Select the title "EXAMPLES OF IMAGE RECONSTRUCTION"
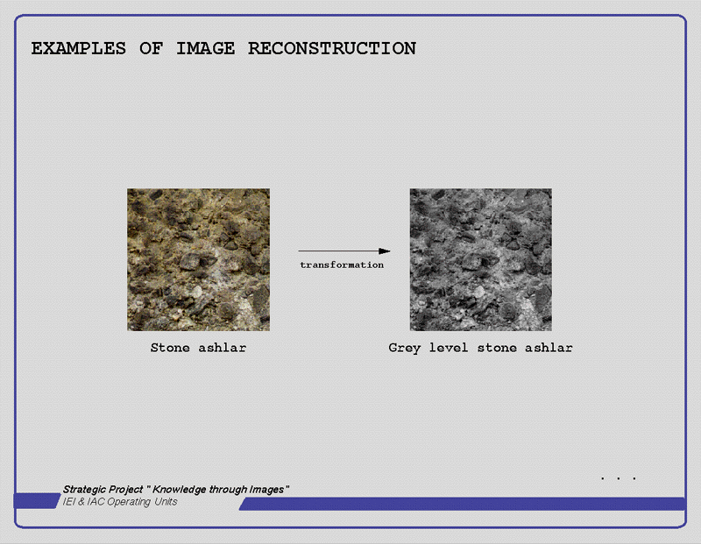The height and width of the screenshot is (544, 701). [223, 48]
